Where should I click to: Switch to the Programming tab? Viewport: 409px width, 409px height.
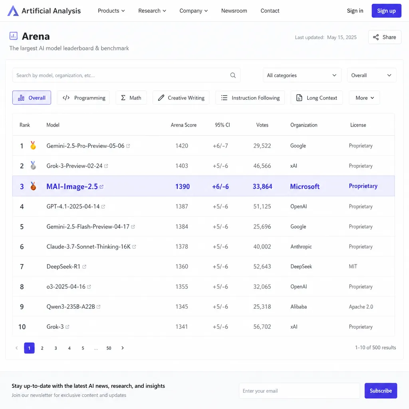[x=83, y=98]
